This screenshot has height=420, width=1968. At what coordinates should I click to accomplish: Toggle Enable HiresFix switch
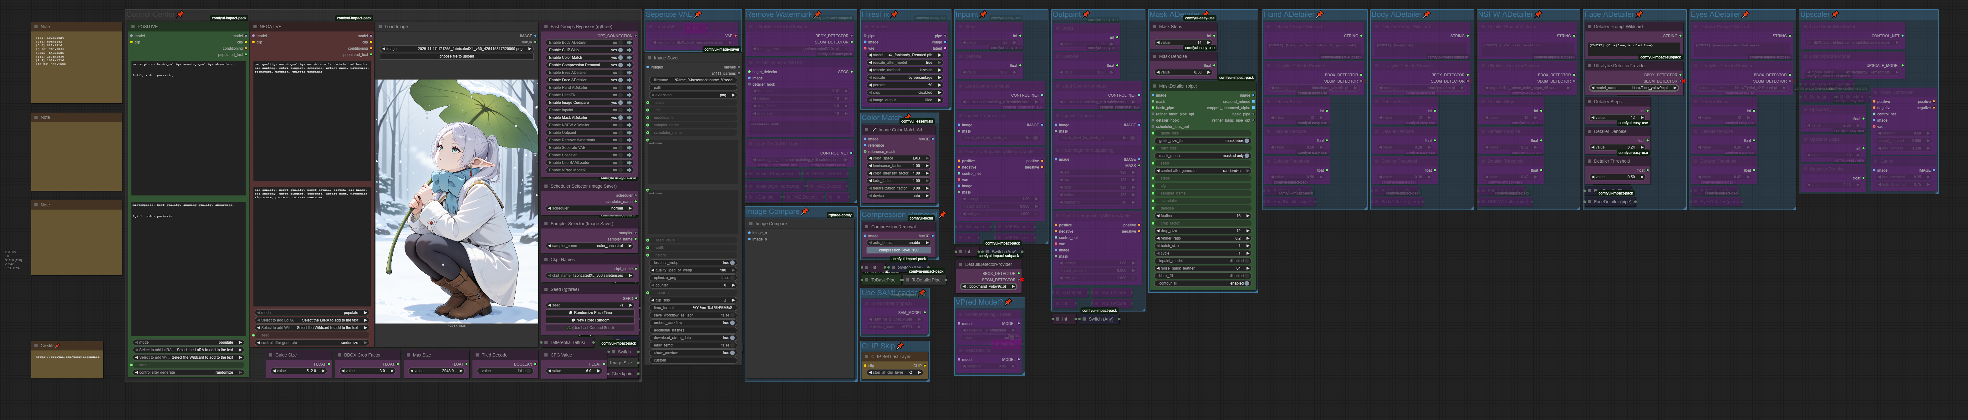[620, 95]
